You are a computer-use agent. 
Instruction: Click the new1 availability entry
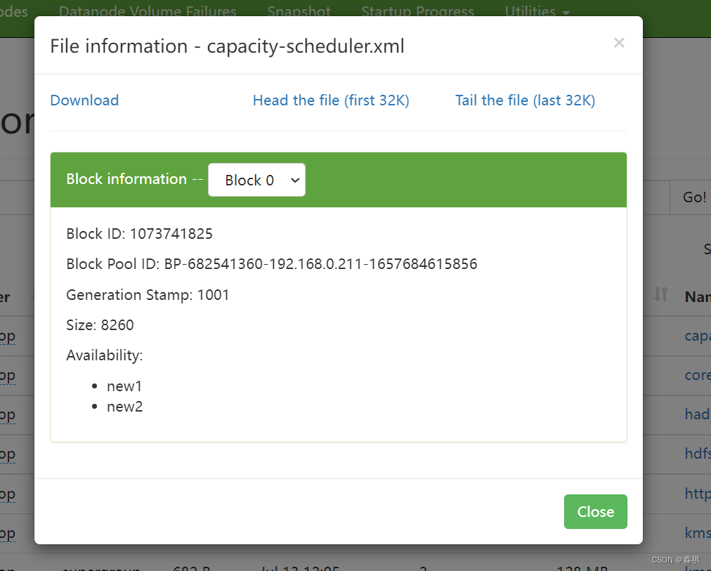pos(124,386)
